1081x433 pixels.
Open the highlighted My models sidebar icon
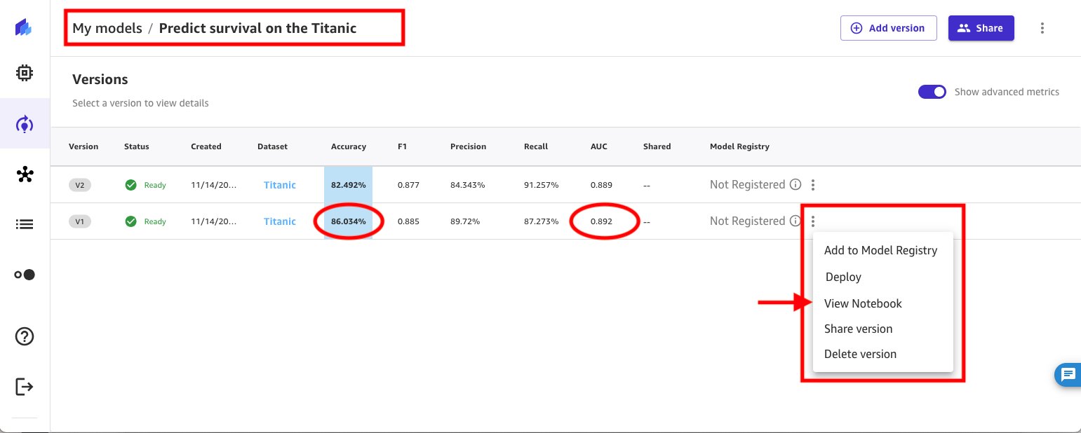click(25, 124)
